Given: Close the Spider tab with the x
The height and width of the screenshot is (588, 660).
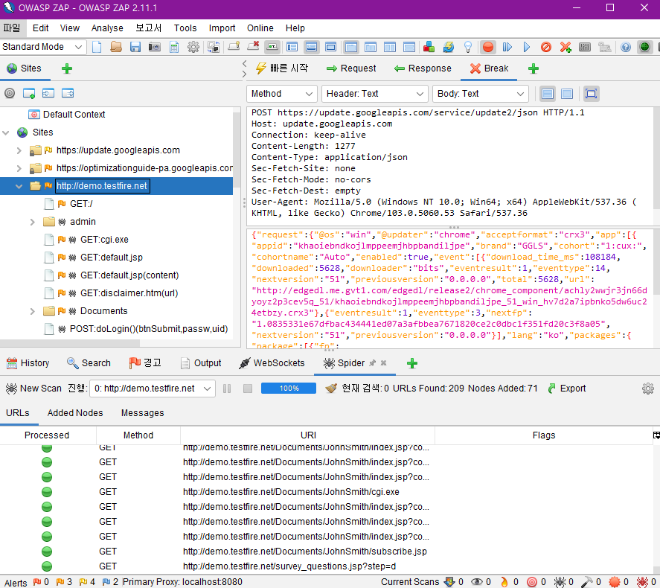Looking at the screenshot, I should pos(383,362).
